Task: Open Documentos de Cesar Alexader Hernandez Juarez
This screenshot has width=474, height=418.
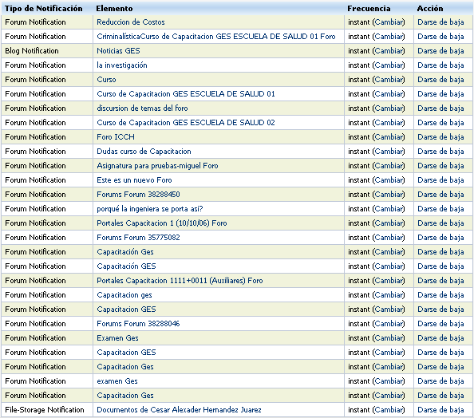Action: tap(179, 410)
